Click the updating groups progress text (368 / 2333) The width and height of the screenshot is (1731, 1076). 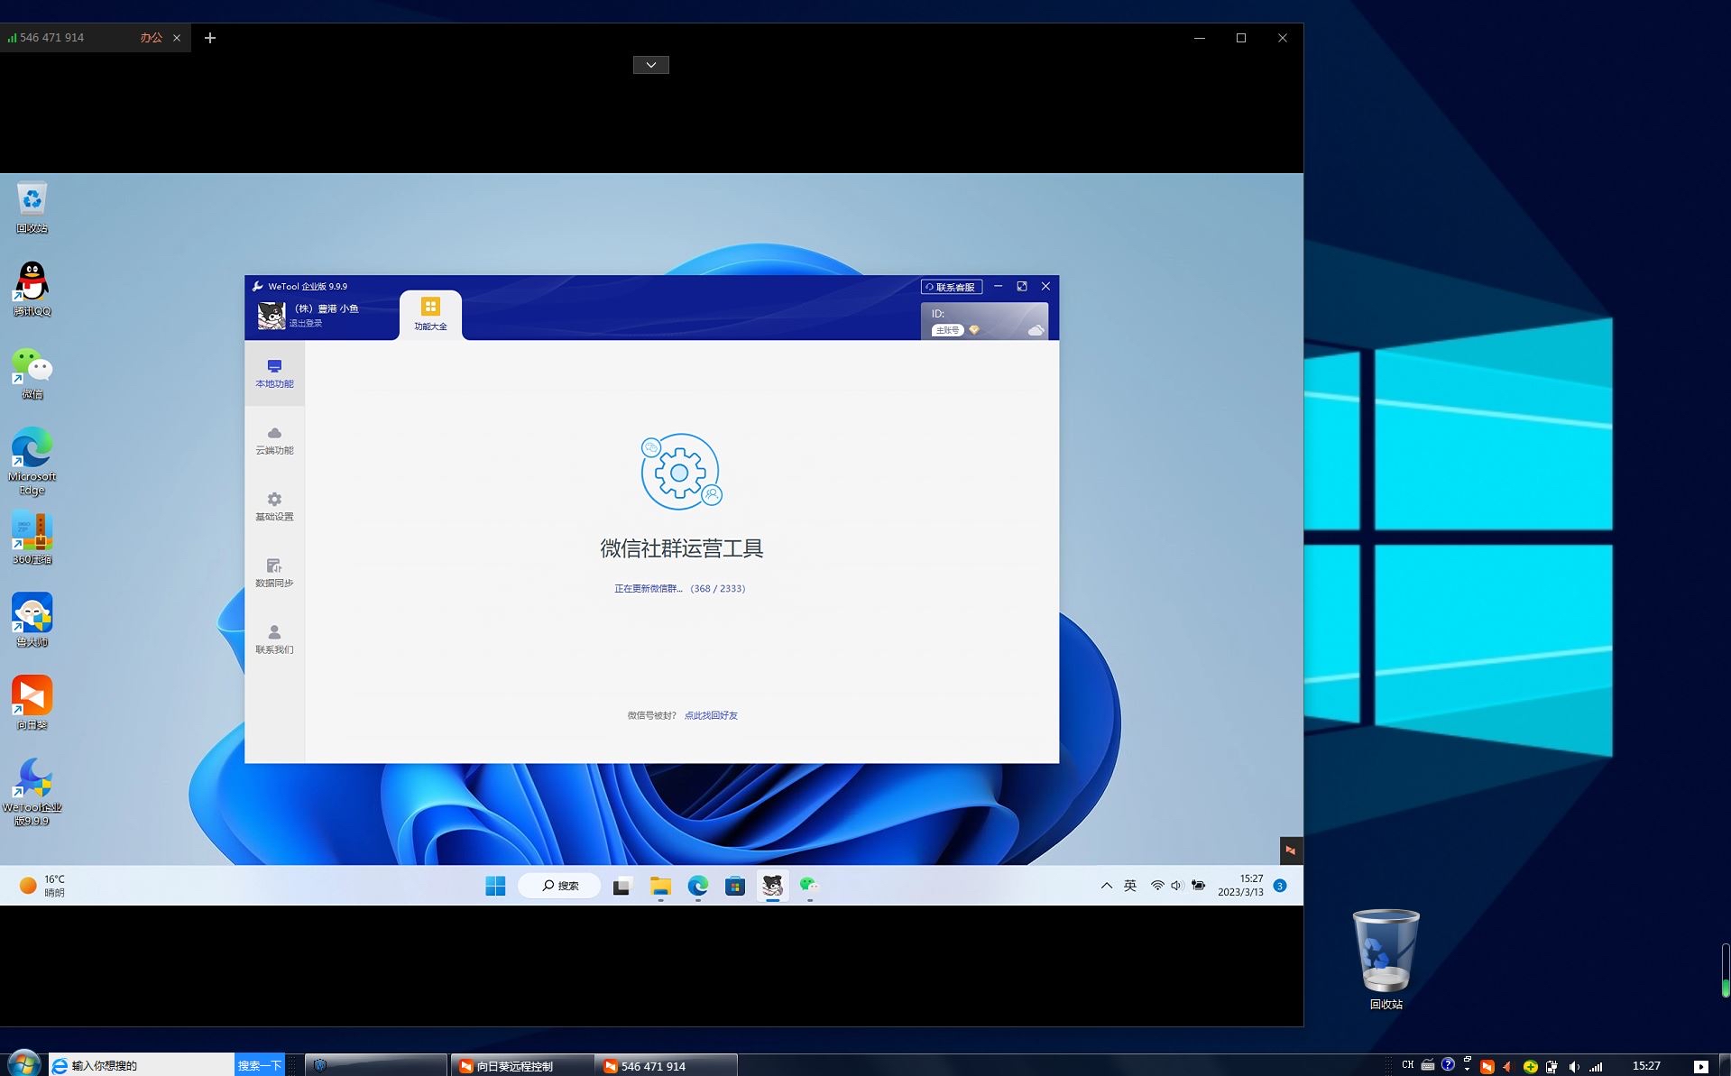pos(679,588)
